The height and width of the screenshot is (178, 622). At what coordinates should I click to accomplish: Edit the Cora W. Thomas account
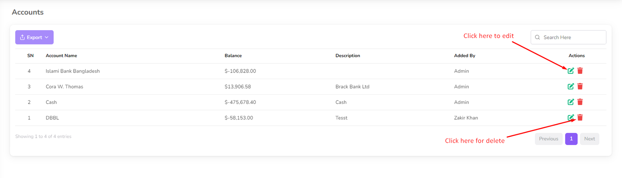571,86
